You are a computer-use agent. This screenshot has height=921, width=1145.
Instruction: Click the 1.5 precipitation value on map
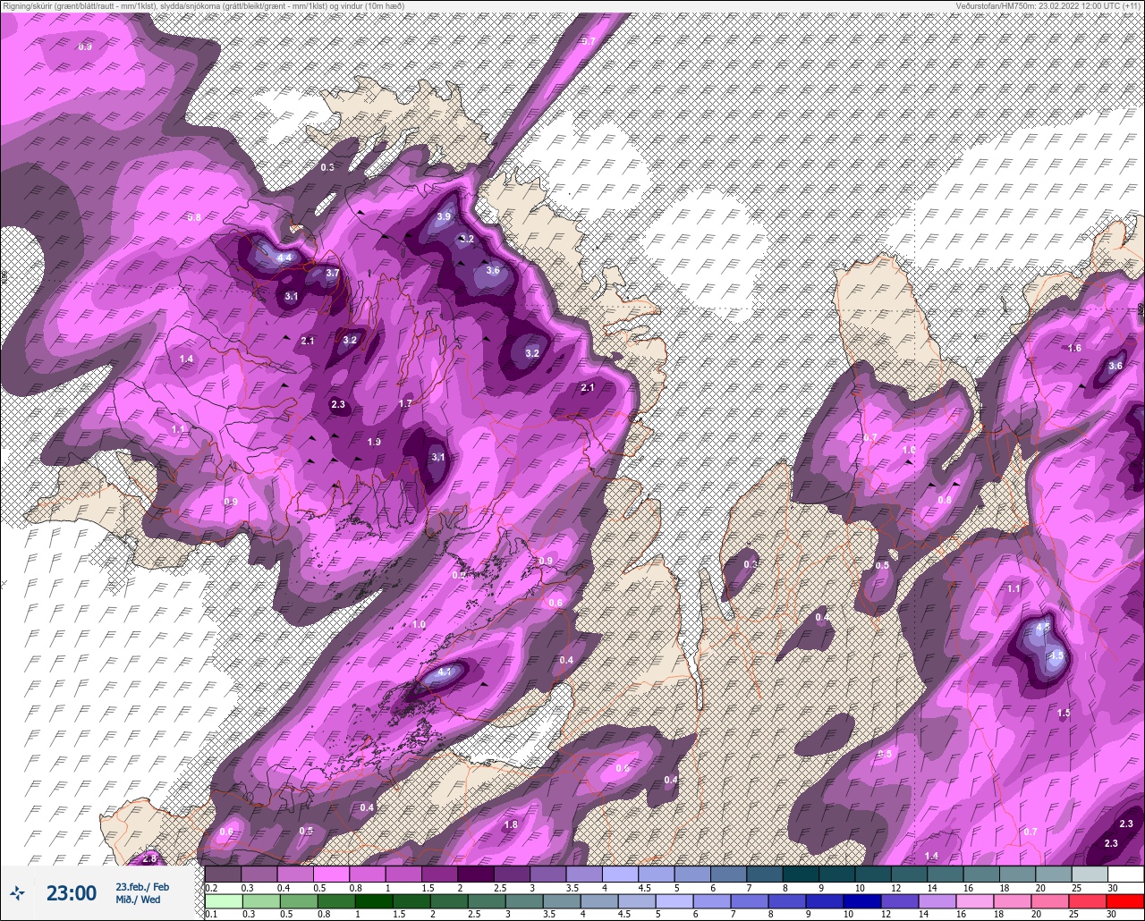pos(1064,713)
